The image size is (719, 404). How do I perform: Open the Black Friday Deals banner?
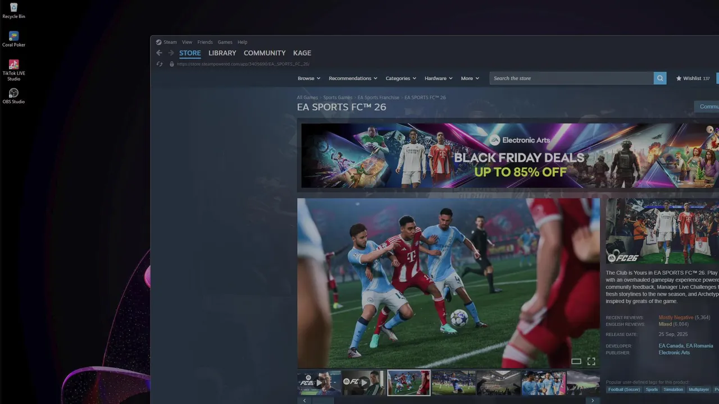pos(509,155)
